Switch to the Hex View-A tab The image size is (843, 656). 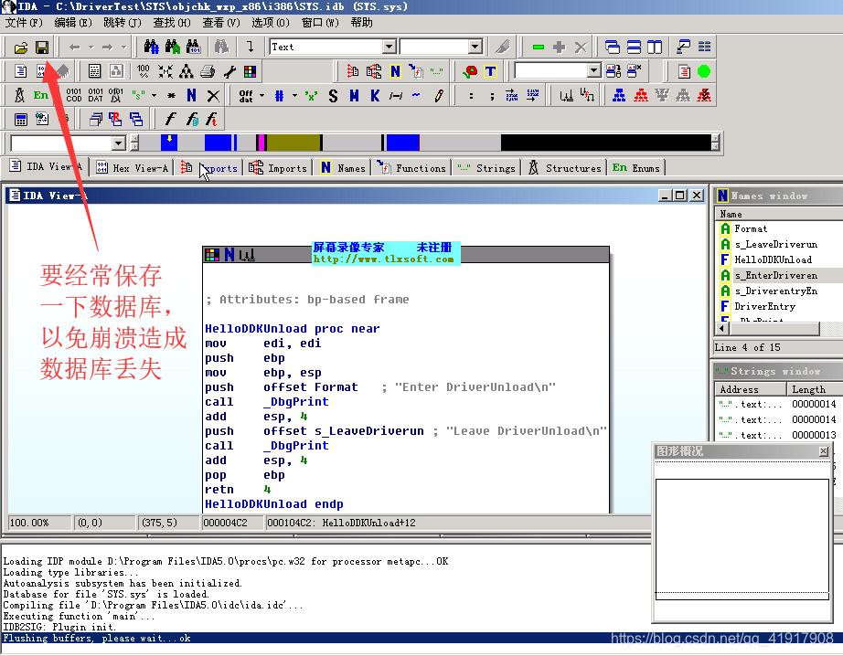133,168
